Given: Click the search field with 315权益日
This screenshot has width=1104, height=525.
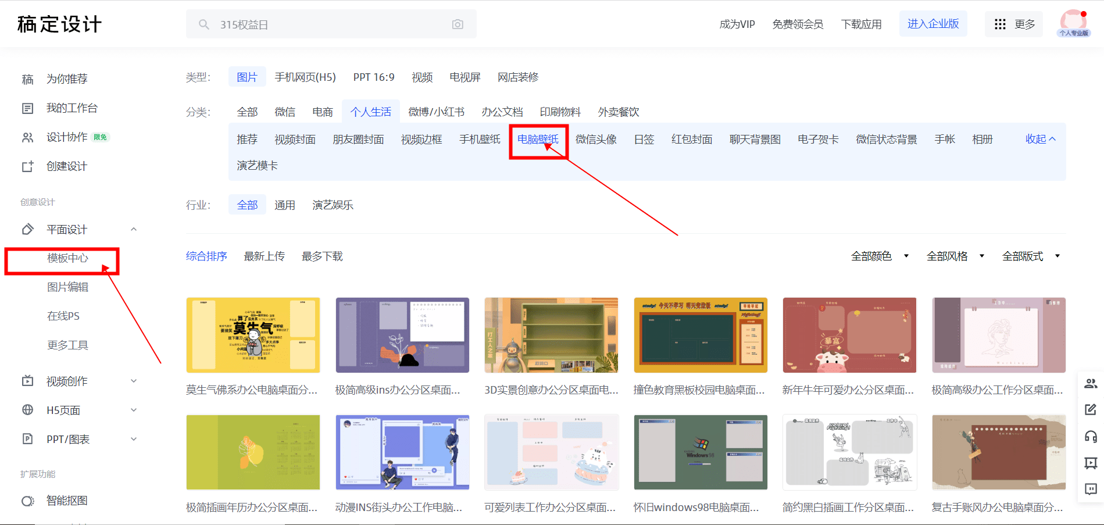Looking at the screenshot, I should pos(331,24).
